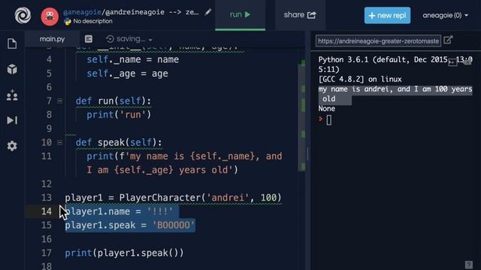The height and width of the screenshot is (270, 481).
Task: Click the Python language icon
Action: [68, 22]
